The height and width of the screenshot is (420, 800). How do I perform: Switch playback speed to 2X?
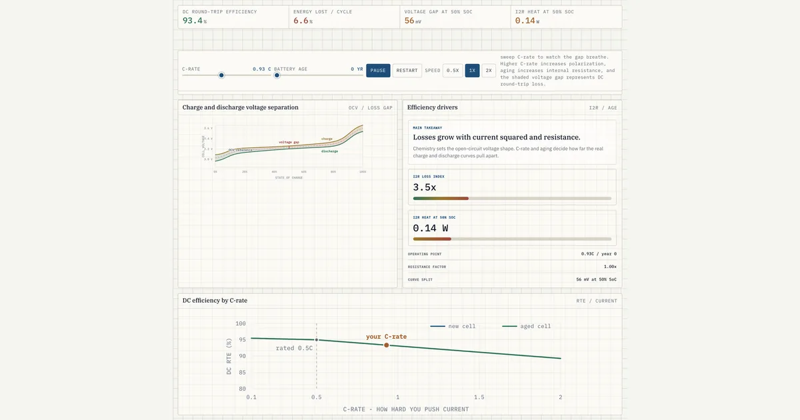pyautogui.click(x=489, y=71)
